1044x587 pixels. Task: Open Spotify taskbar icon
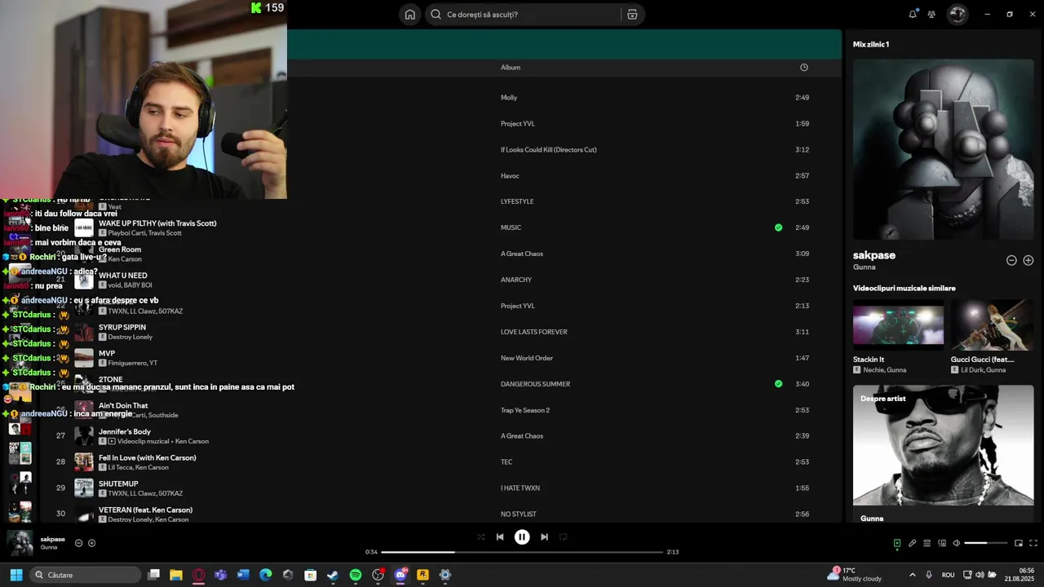click(x=356, y=575)
